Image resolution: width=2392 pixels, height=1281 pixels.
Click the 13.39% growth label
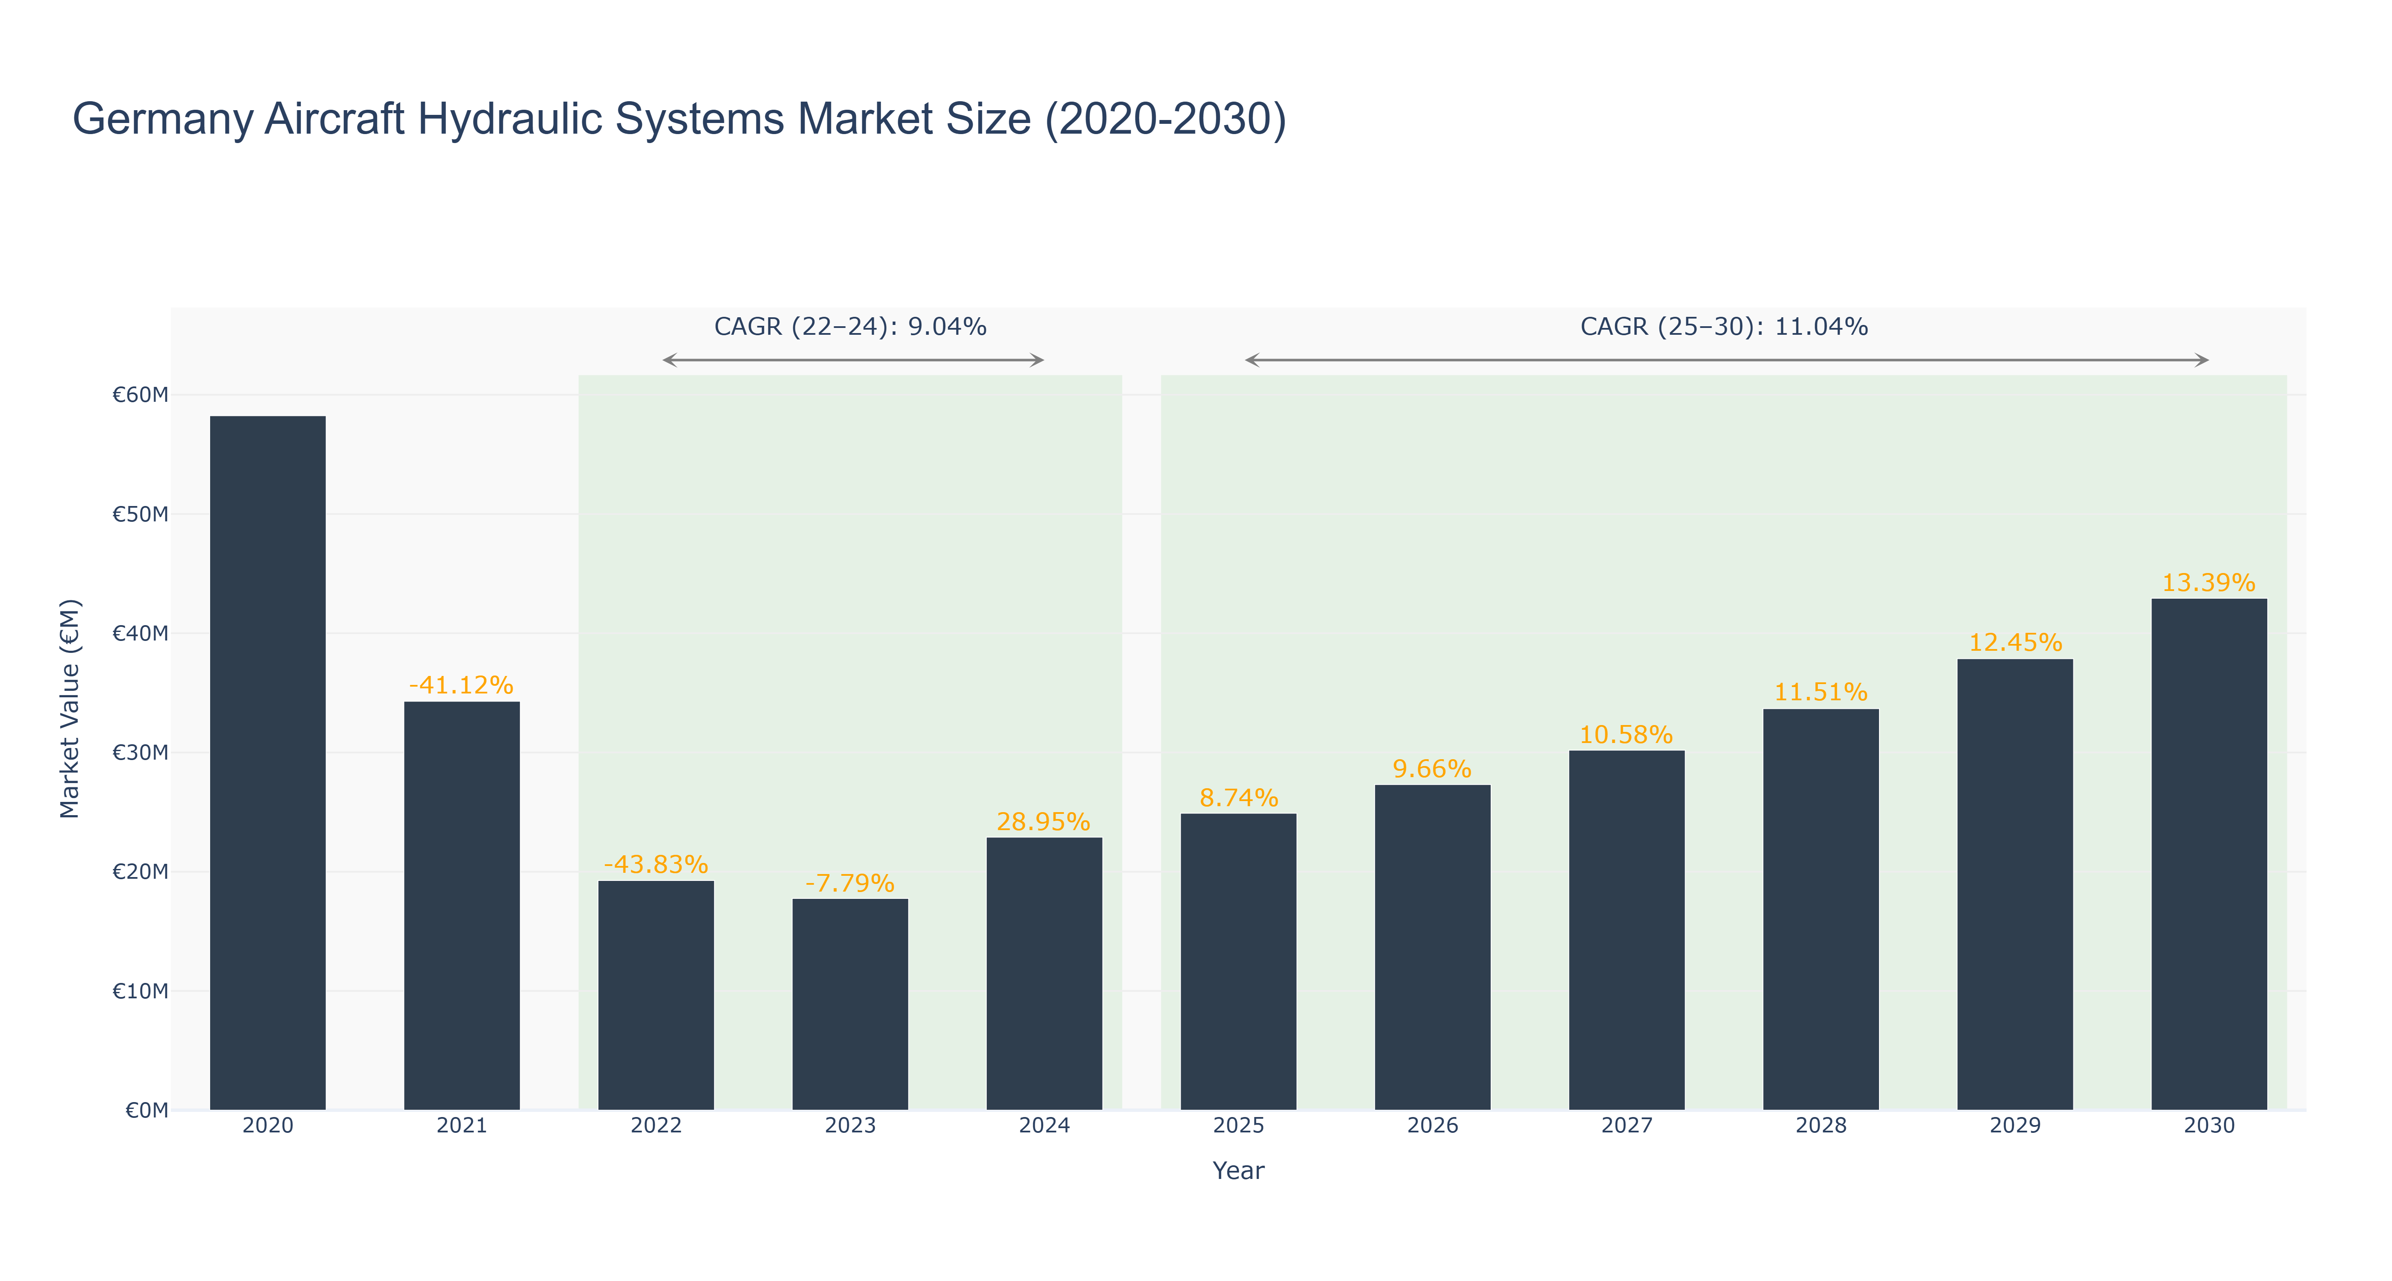[2208, 582]
